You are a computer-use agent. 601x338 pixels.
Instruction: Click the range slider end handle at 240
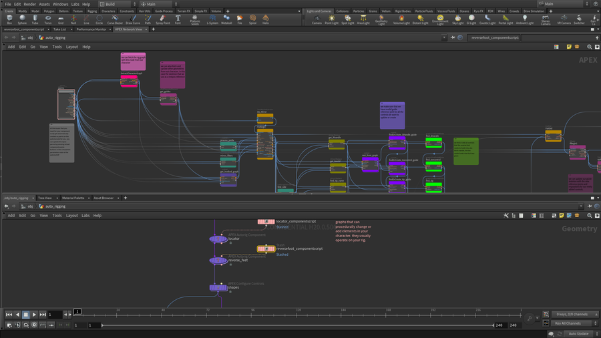(x=493, y=325)
